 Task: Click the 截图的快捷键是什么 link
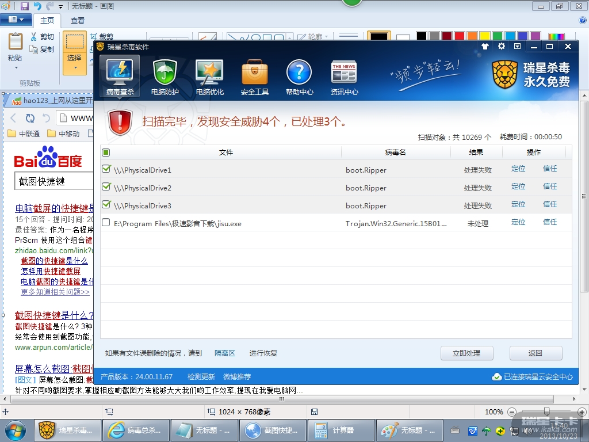[54, 261]
